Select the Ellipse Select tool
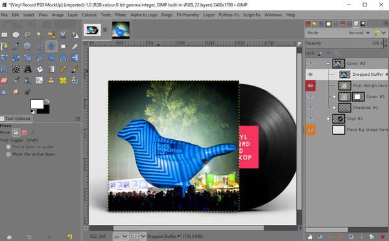The image size is (389, 241). pos(16,35)
